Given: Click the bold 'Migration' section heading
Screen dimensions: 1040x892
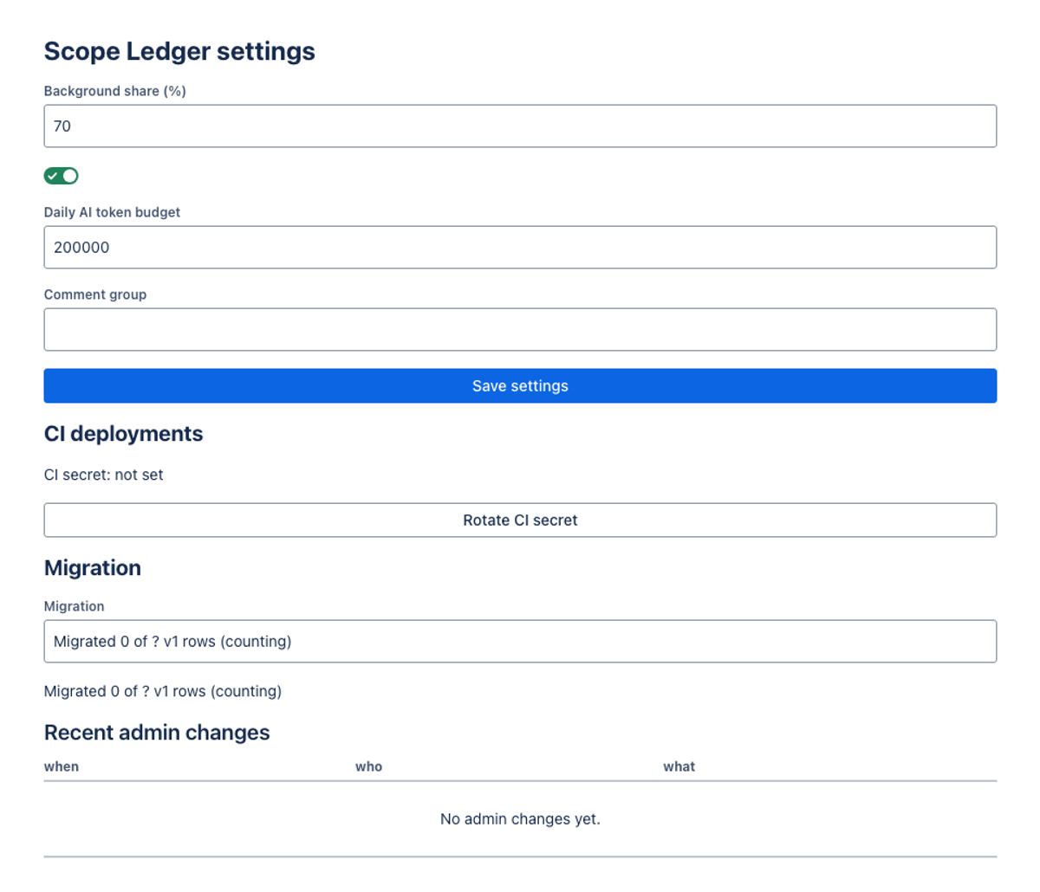Looking at the screenshot, I should [93, 568].
